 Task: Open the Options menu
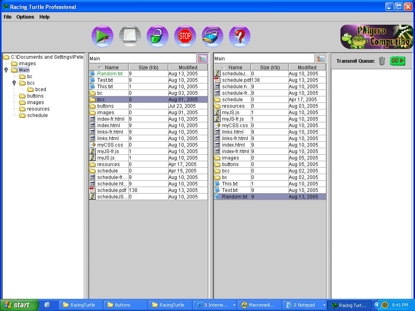25,17
